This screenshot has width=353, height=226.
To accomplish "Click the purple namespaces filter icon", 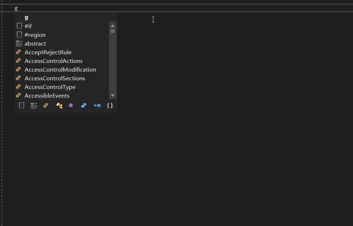I will (71, 105).
